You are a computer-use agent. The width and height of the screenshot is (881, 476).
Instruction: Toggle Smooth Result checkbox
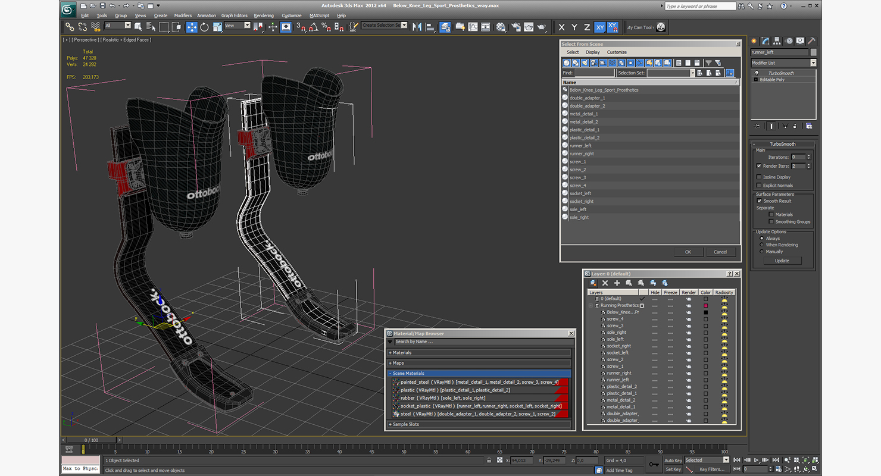760,201
